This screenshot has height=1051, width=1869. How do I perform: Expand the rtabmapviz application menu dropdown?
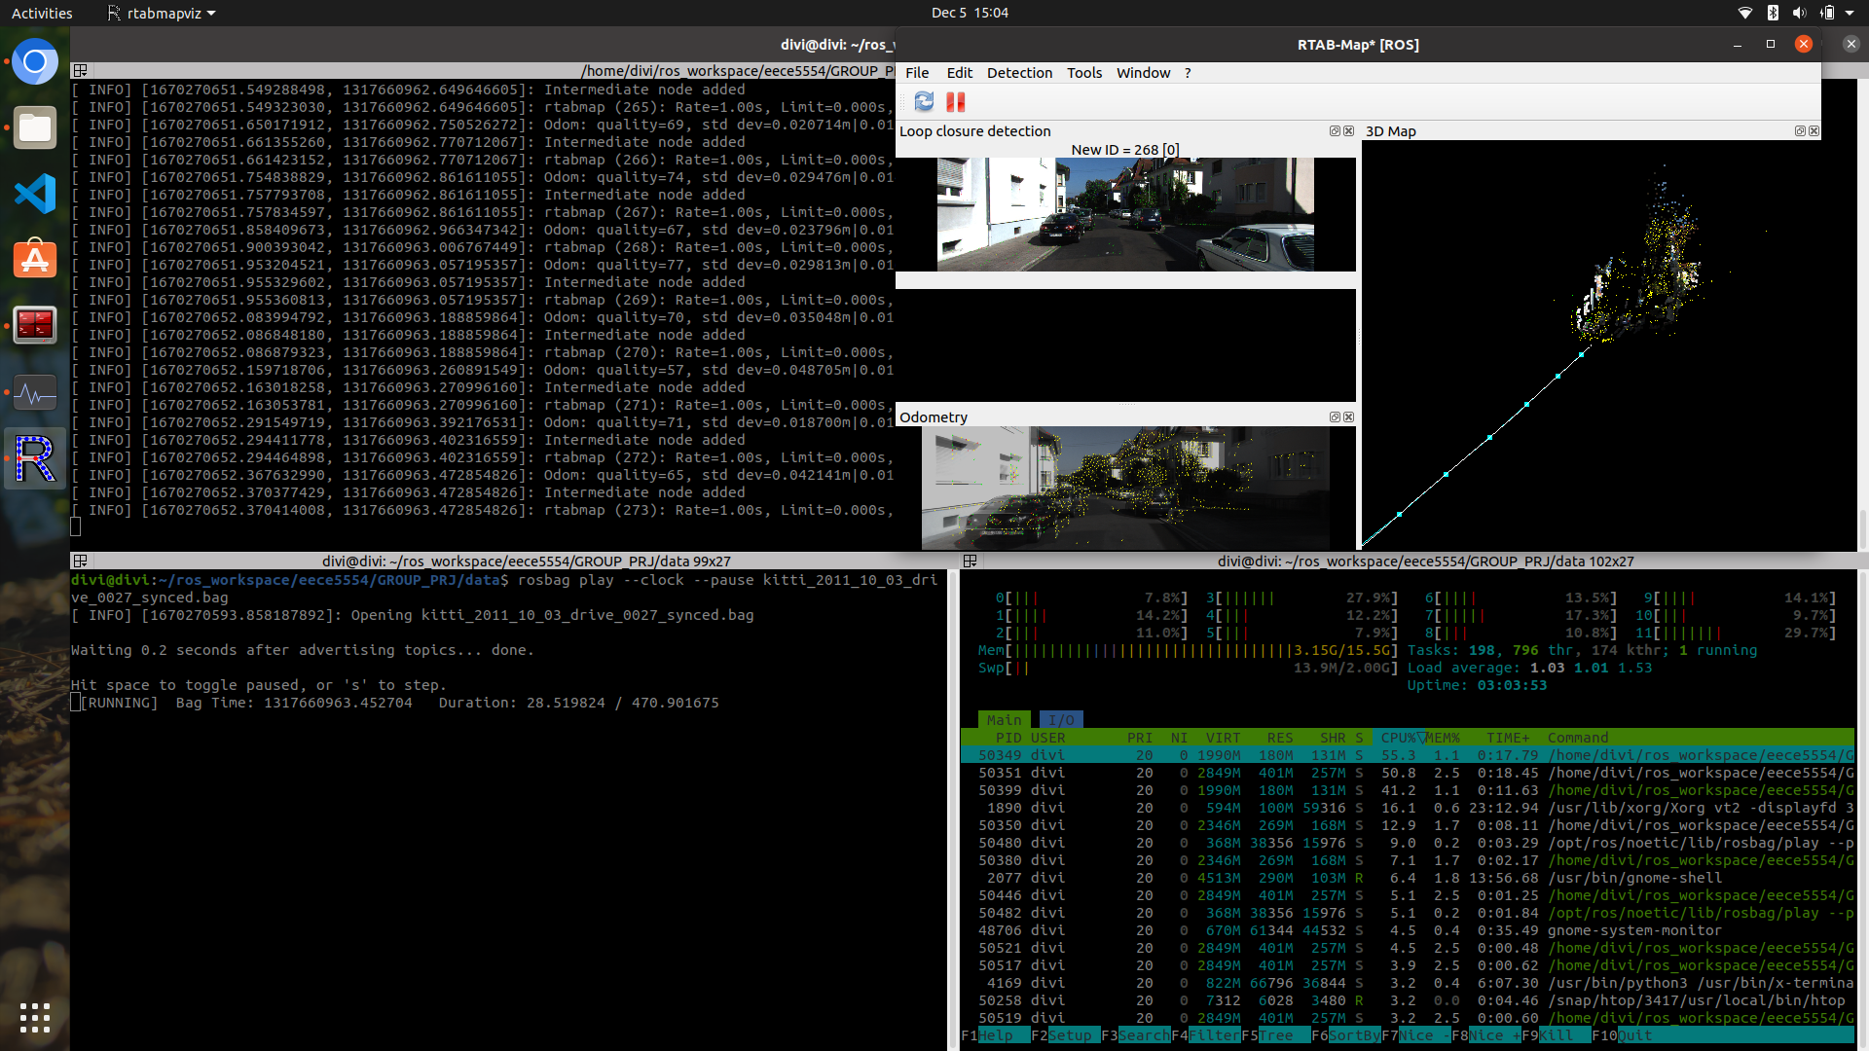coord(162,14)
